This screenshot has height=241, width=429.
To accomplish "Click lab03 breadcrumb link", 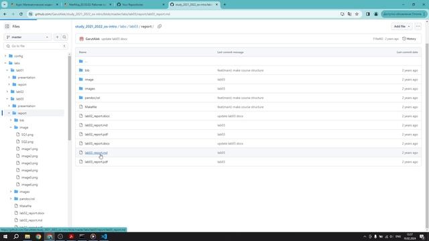I will point(133,27).
